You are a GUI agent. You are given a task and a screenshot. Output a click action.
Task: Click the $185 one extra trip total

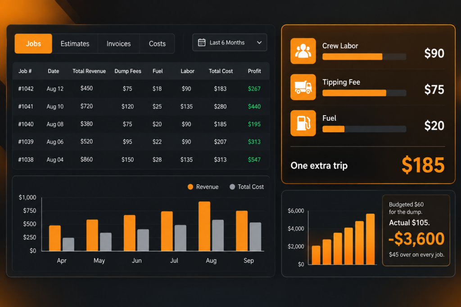pos(423,165)
